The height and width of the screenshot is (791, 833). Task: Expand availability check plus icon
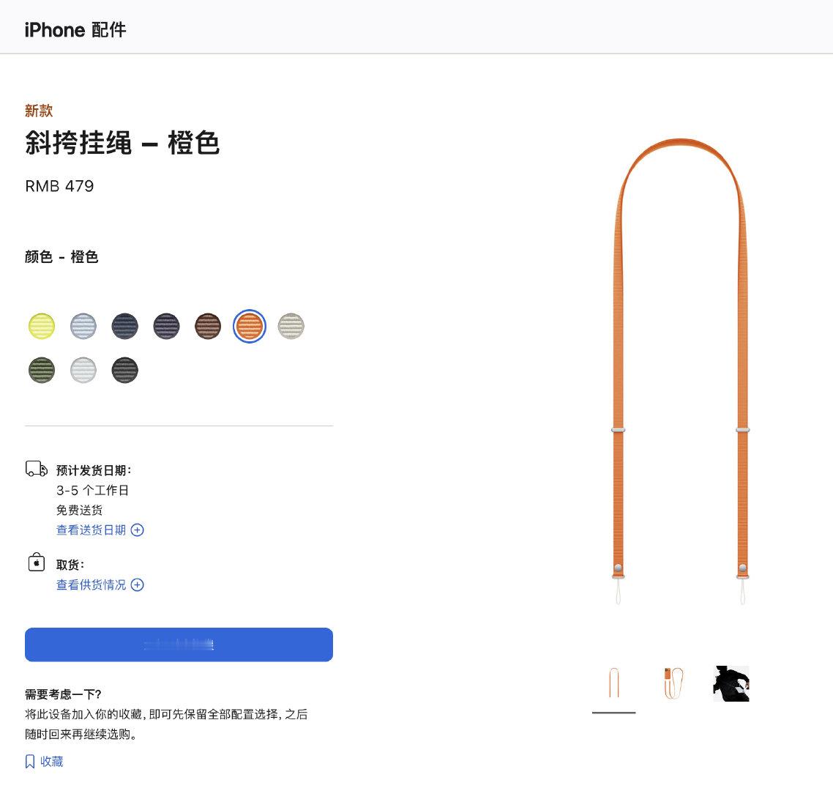point(137,584)
